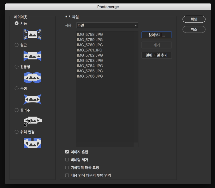Screen dimensions: 215x188
Task: Click the 취소 button
Action: (x=194, y=29)
